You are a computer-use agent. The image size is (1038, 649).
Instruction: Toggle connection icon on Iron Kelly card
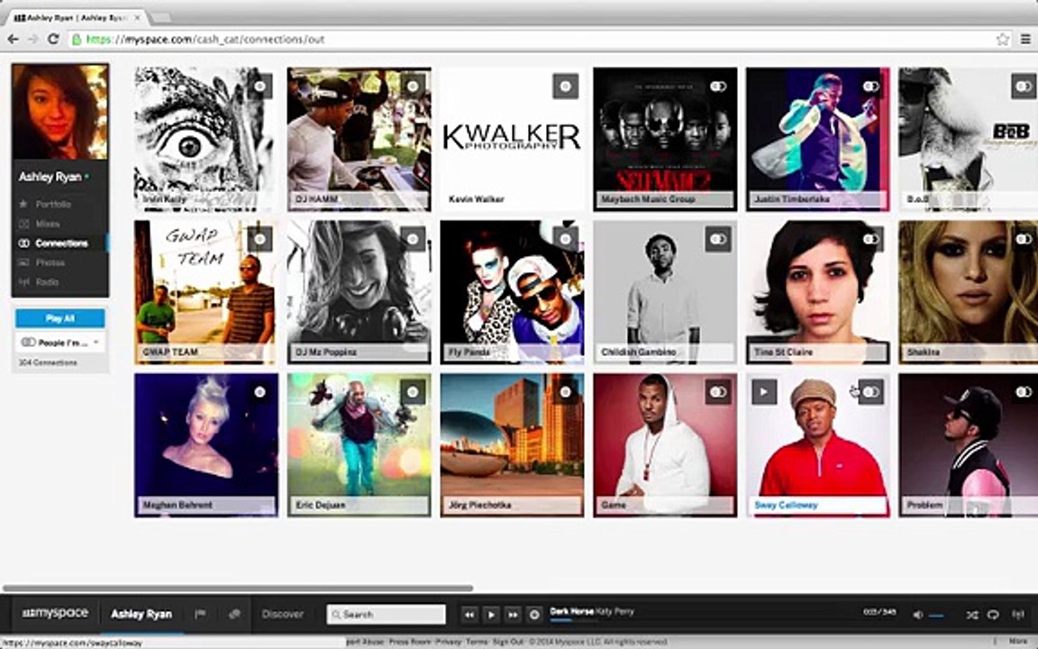259,87
